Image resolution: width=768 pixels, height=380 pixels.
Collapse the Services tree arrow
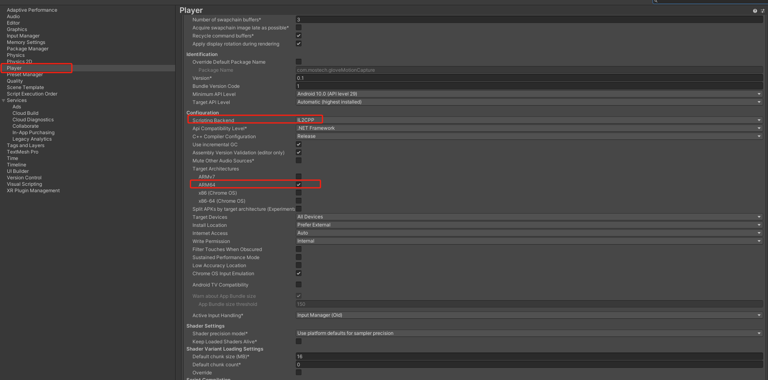(4, 100)
